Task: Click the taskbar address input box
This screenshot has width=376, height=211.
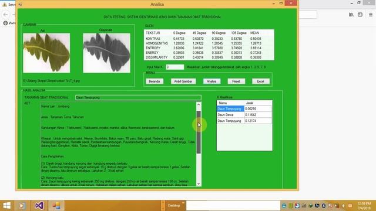Action: 233,206
